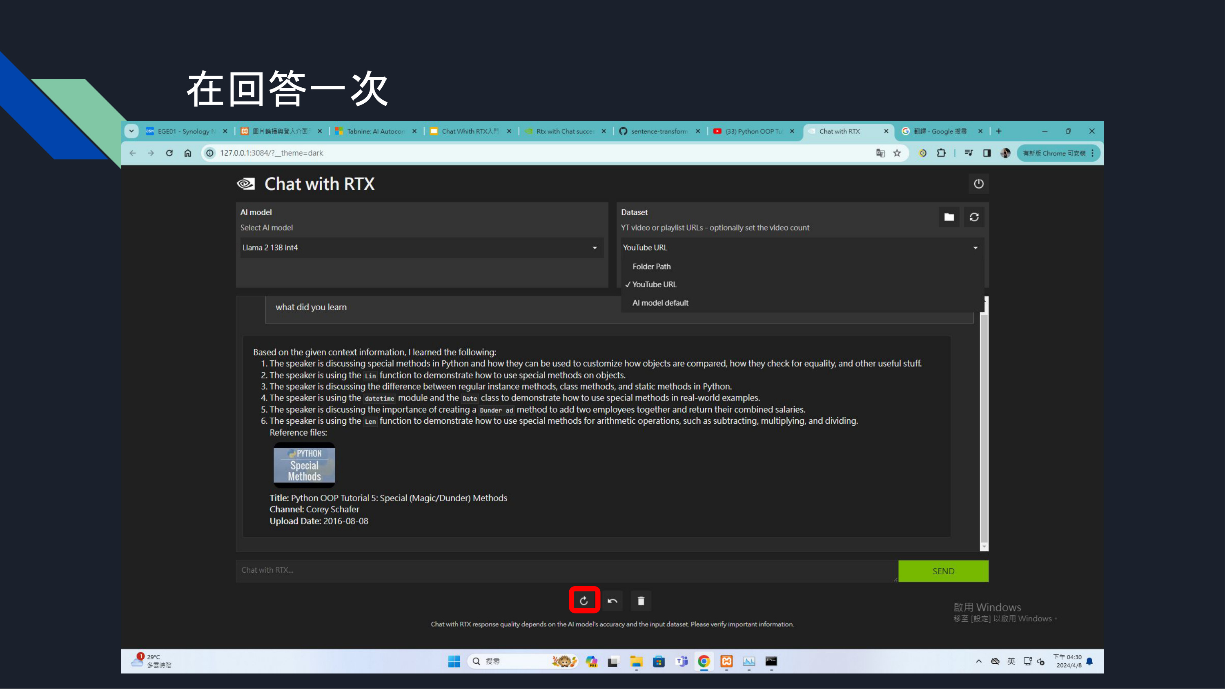Click the trash icon to clear chat

(x=641, y=600)
